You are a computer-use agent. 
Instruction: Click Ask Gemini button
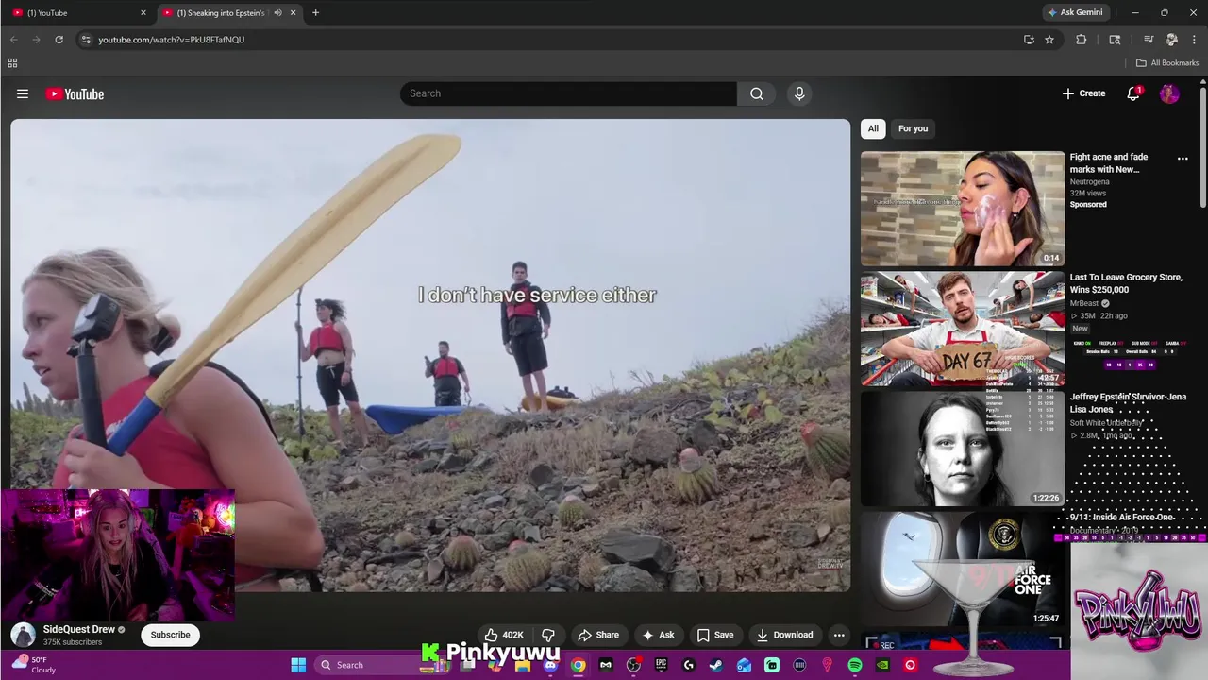(x=1075, y=13)
